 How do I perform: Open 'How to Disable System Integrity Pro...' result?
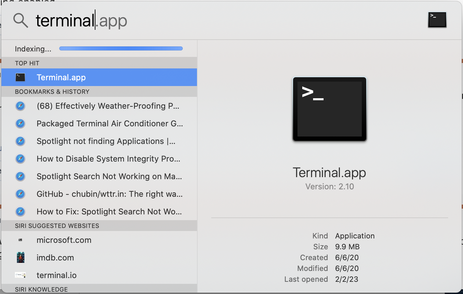coord(99,159)
